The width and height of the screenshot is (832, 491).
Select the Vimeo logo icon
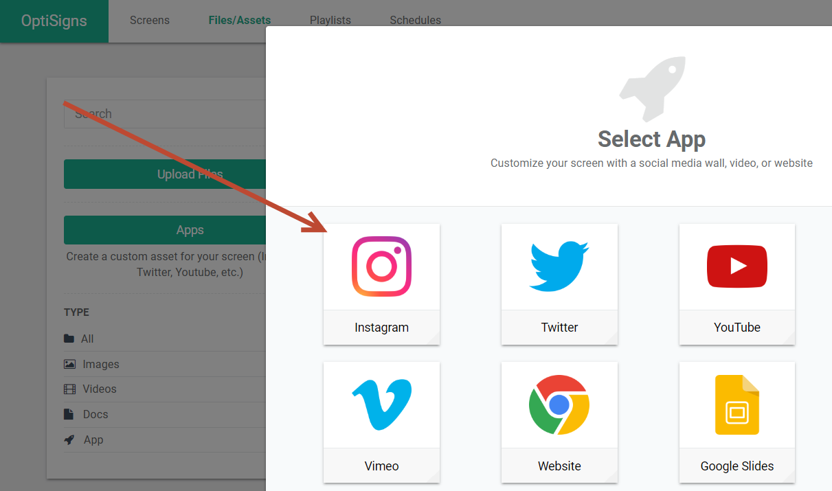[x=381, y=405]
